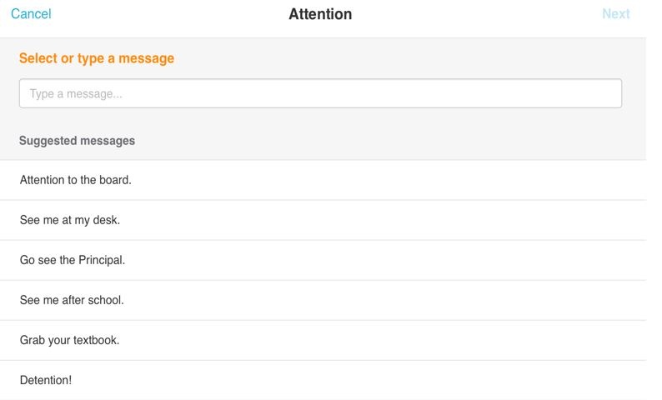Image resolution: width=662 pixels, height=400 pixels.
Task: Click the 'Select or type a message' heading
Action: point(97,58)
